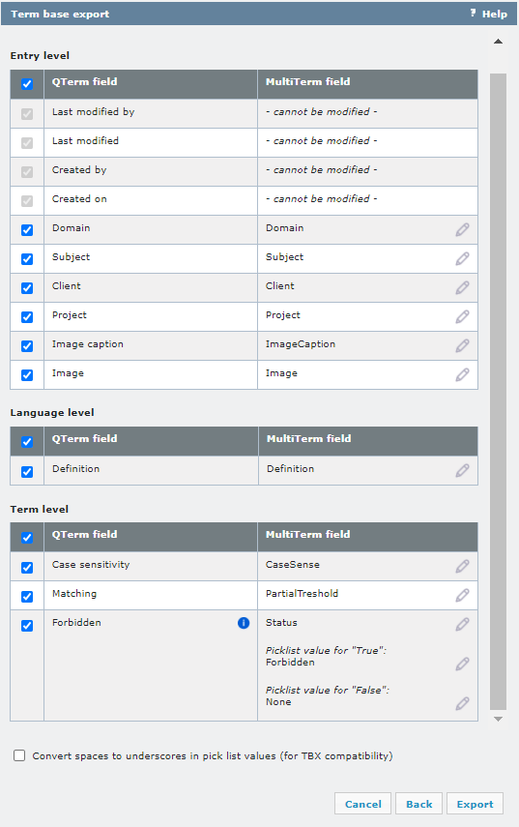
Task: Click the Export button
Action: (475, 804)
